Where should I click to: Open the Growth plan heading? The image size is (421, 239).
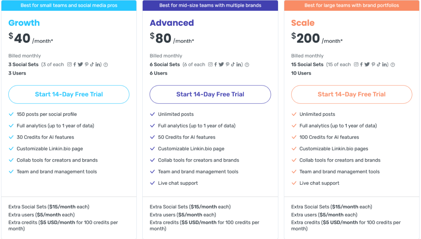point(24,23)
